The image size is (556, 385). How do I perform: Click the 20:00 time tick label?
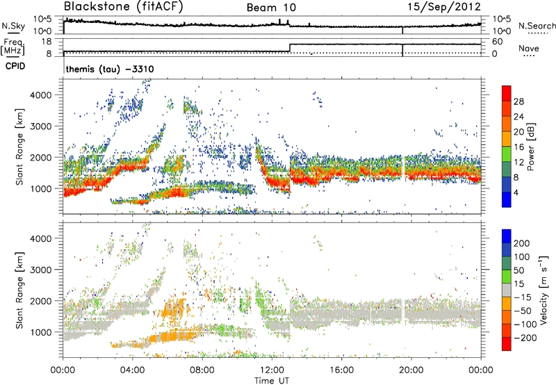tap(411, 370)
